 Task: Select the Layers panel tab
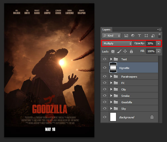pyautogui.click(x=106, y=30)
